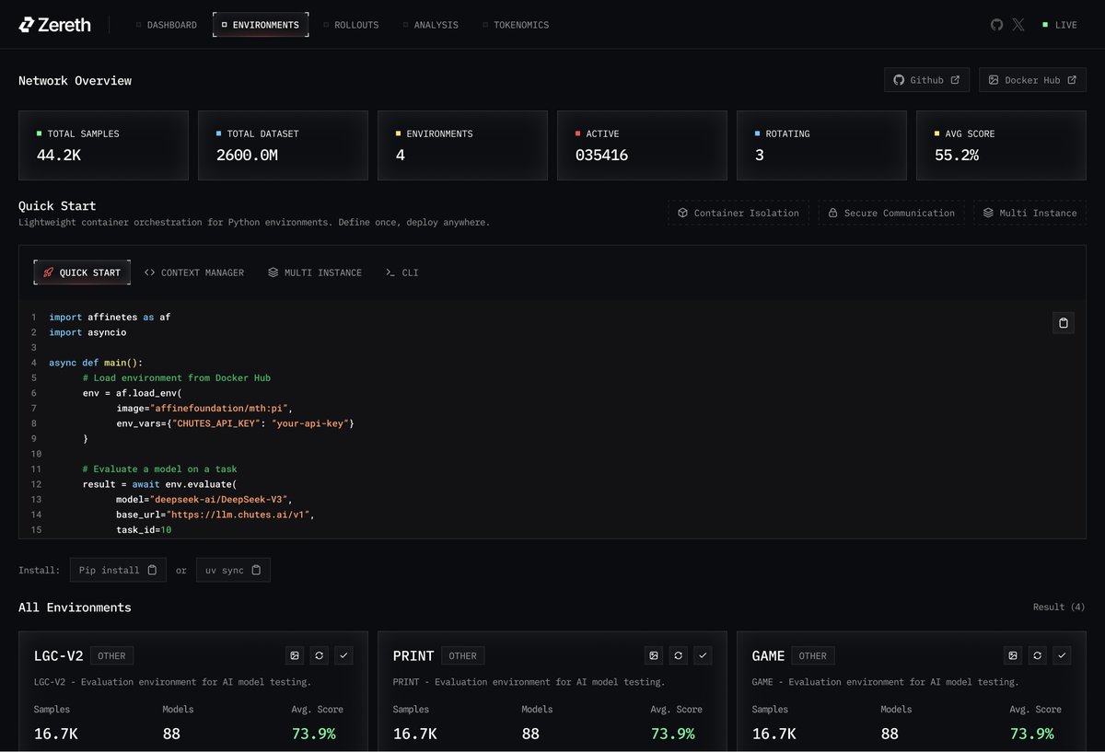This screenshot has width=1105, height=752.
Task: Click the refresh icon on PRINT card
Action: 678,655
